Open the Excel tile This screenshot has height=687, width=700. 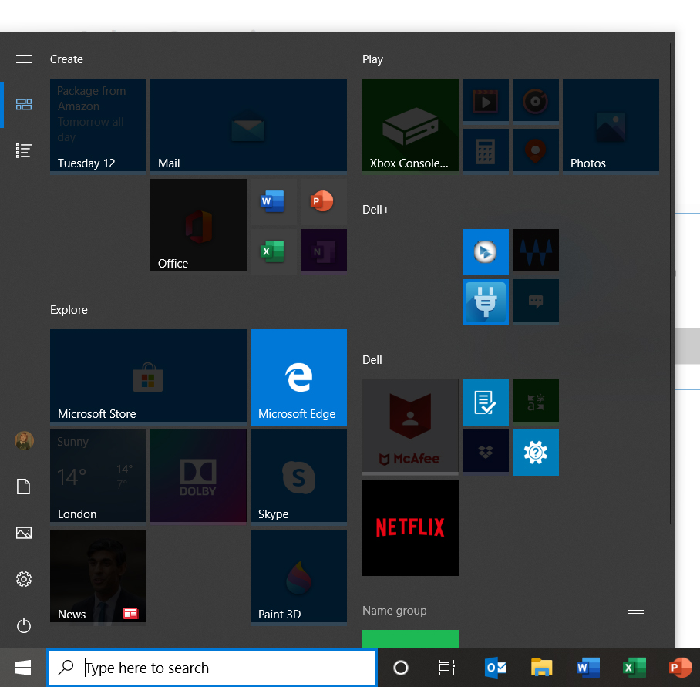point(273,251)
